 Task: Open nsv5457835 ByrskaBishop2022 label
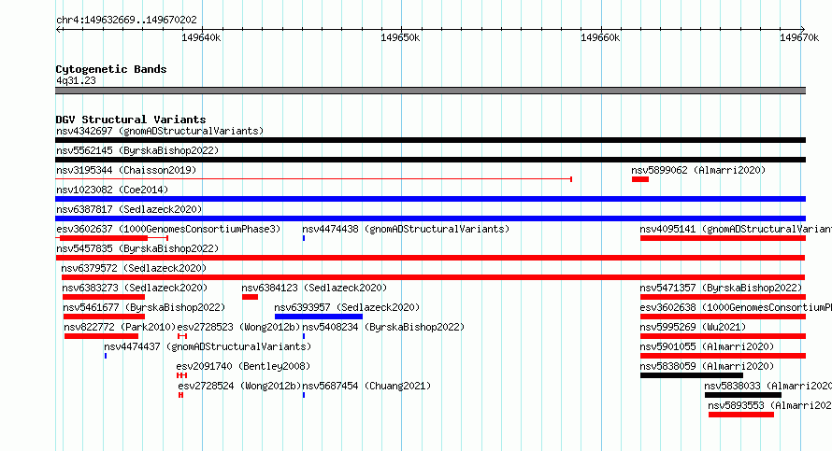coord(137,248)
